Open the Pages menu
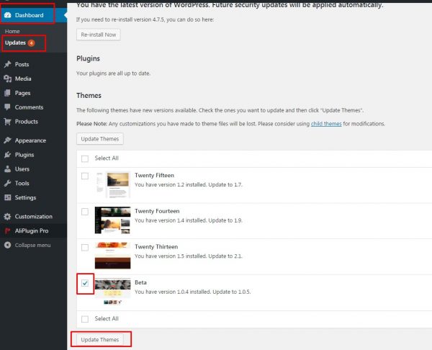 (22, 93)
